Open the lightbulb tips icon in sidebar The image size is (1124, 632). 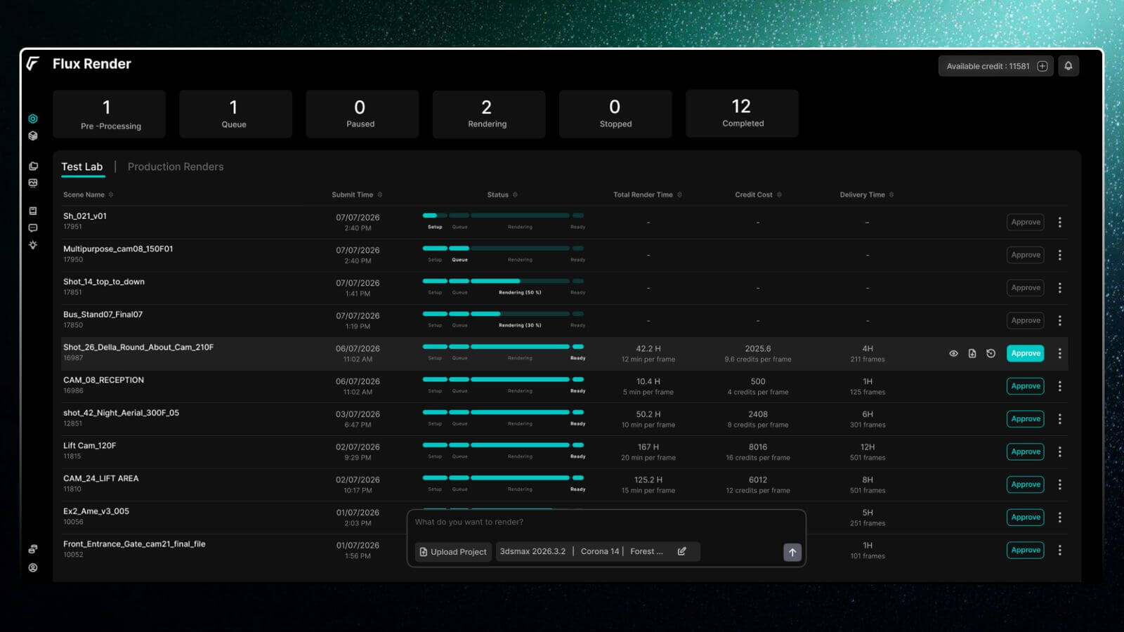click(33, 245)
